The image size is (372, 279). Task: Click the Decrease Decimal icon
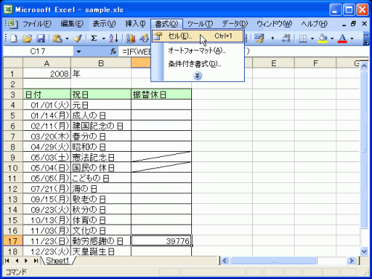[x=286, y=39]
